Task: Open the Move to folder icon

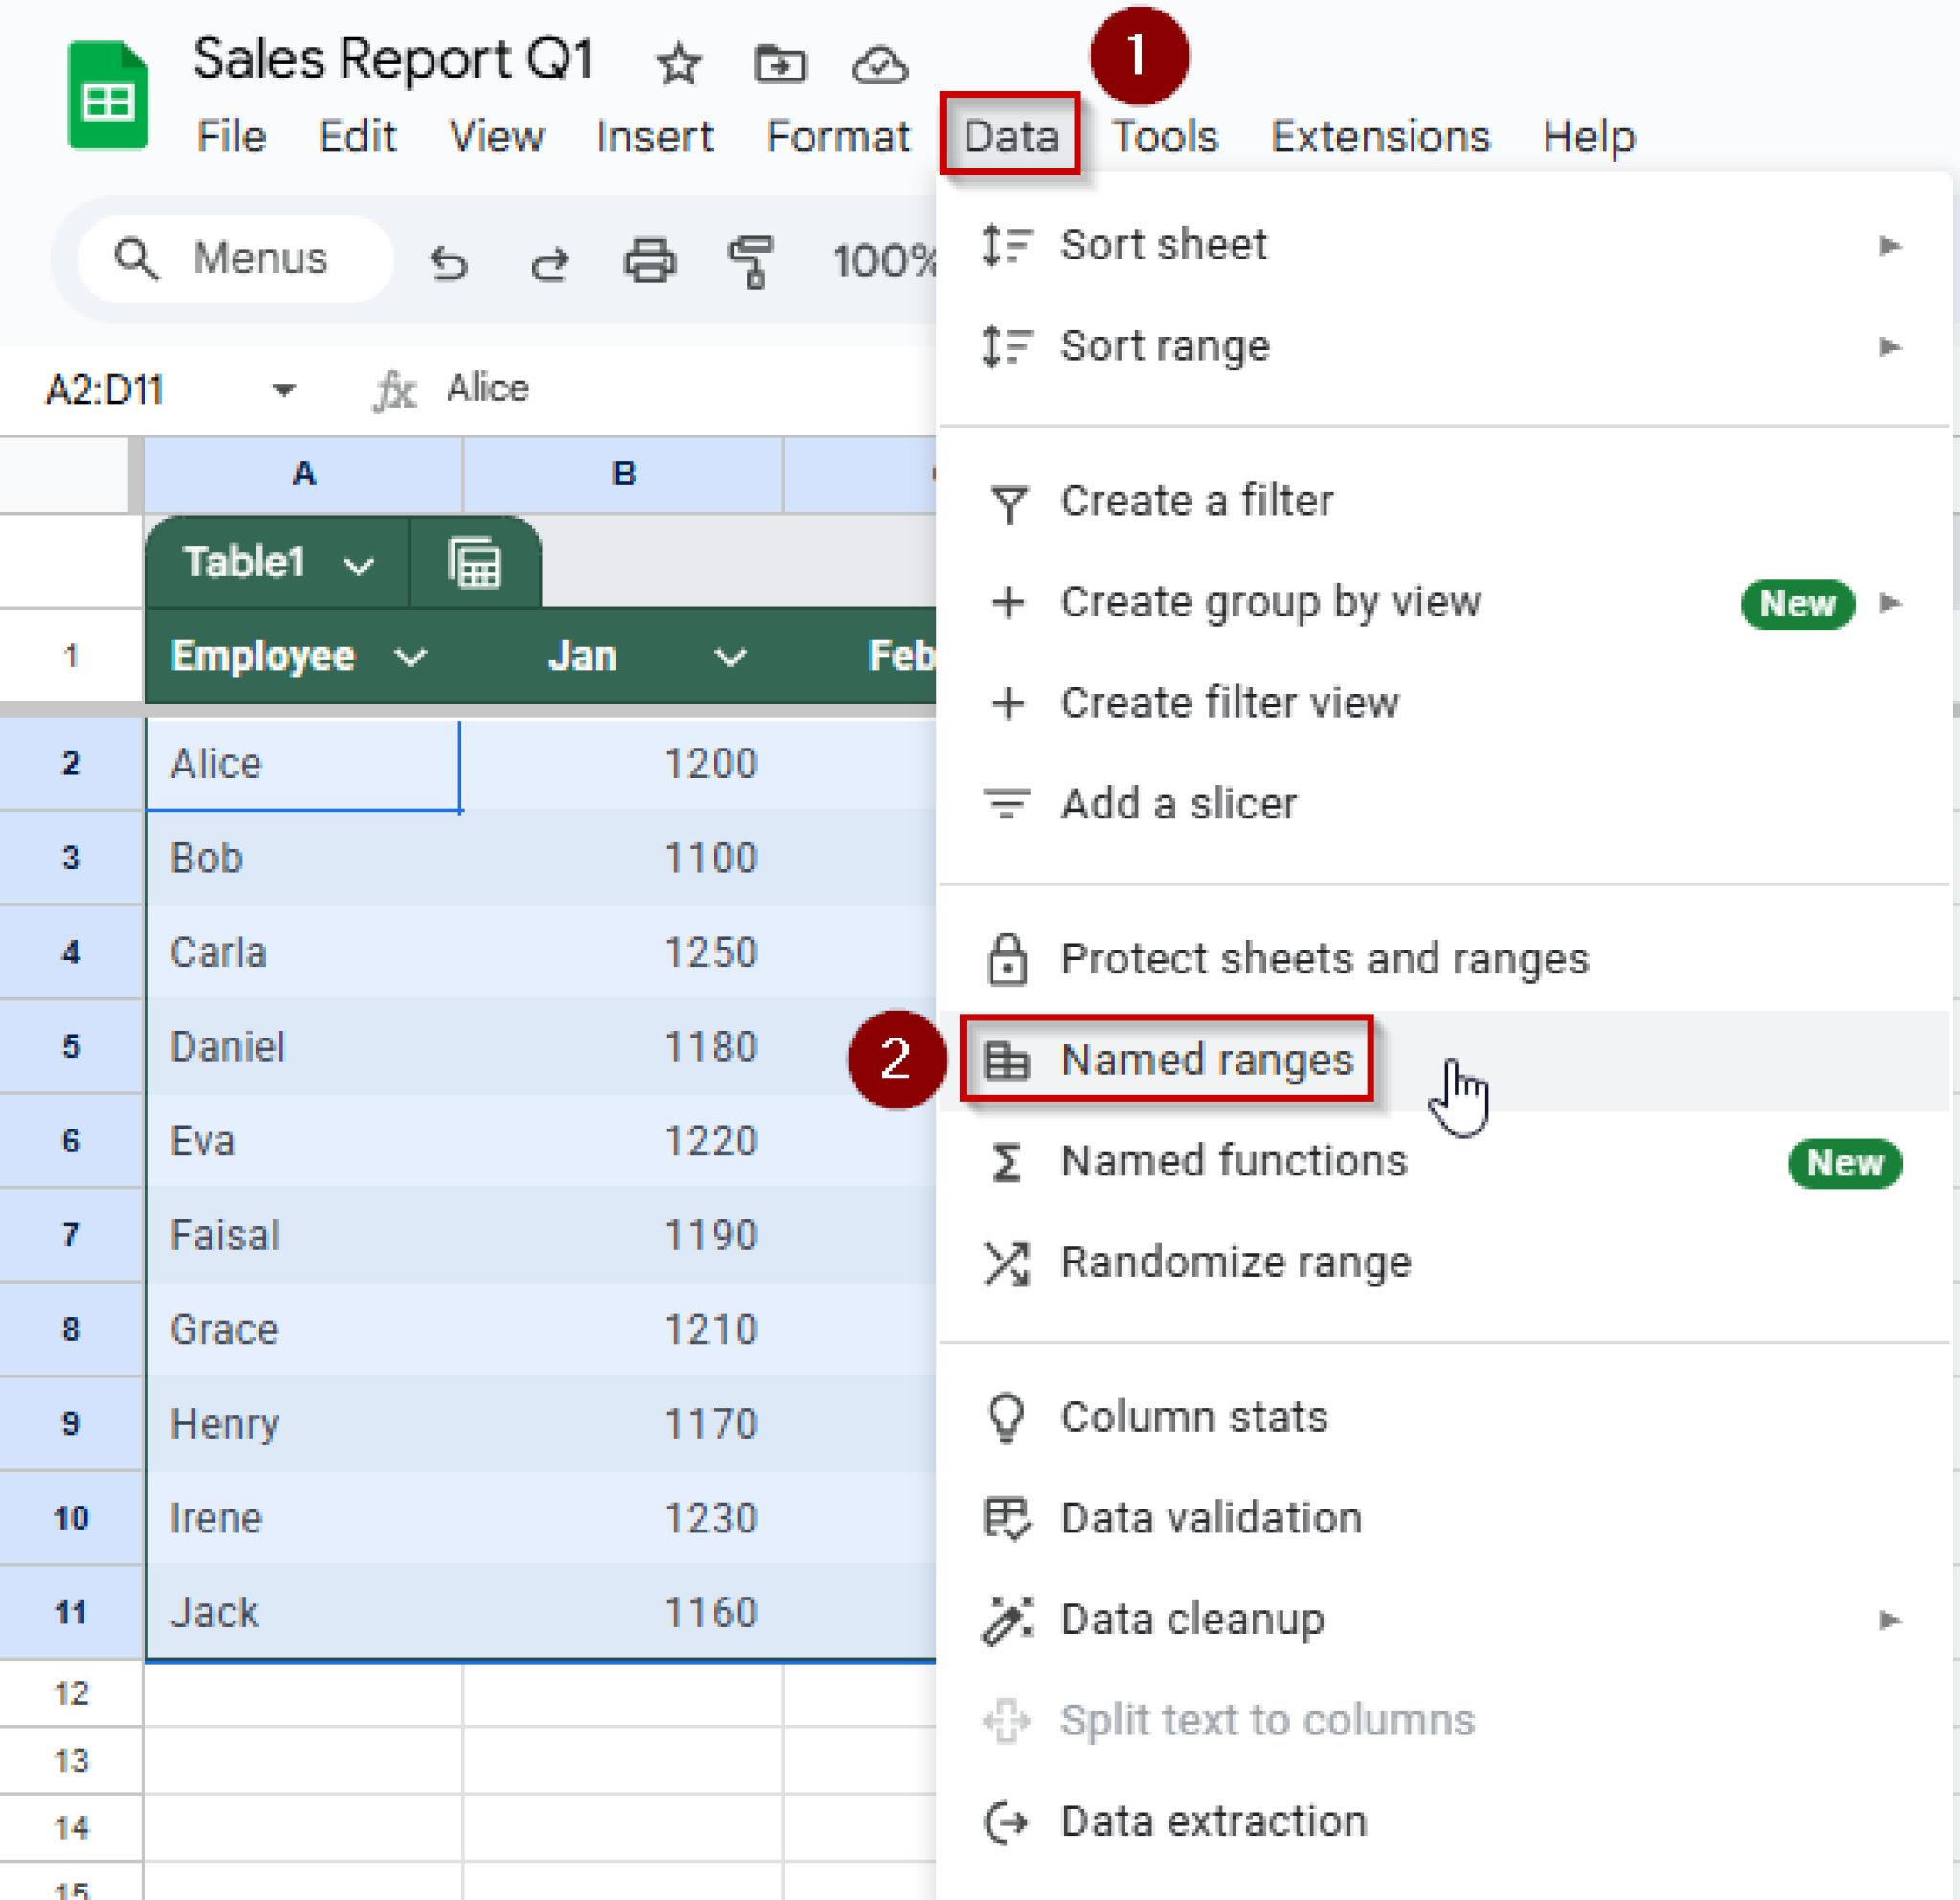Action: [x=782, y=62]
